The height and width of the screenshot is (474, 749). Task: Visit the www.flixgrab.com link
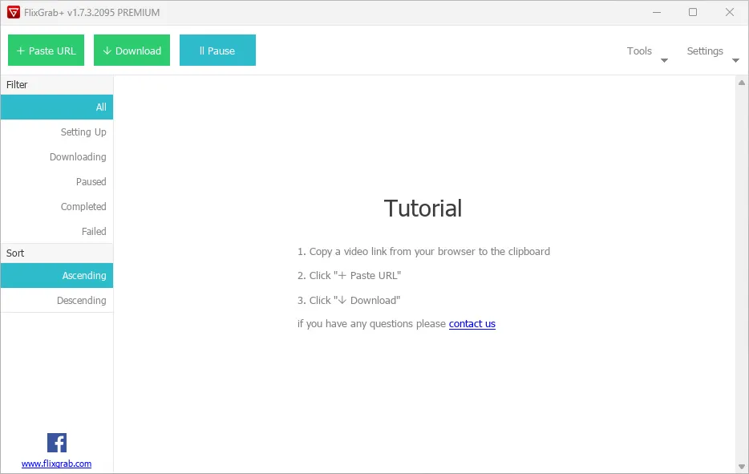(56, 464)
